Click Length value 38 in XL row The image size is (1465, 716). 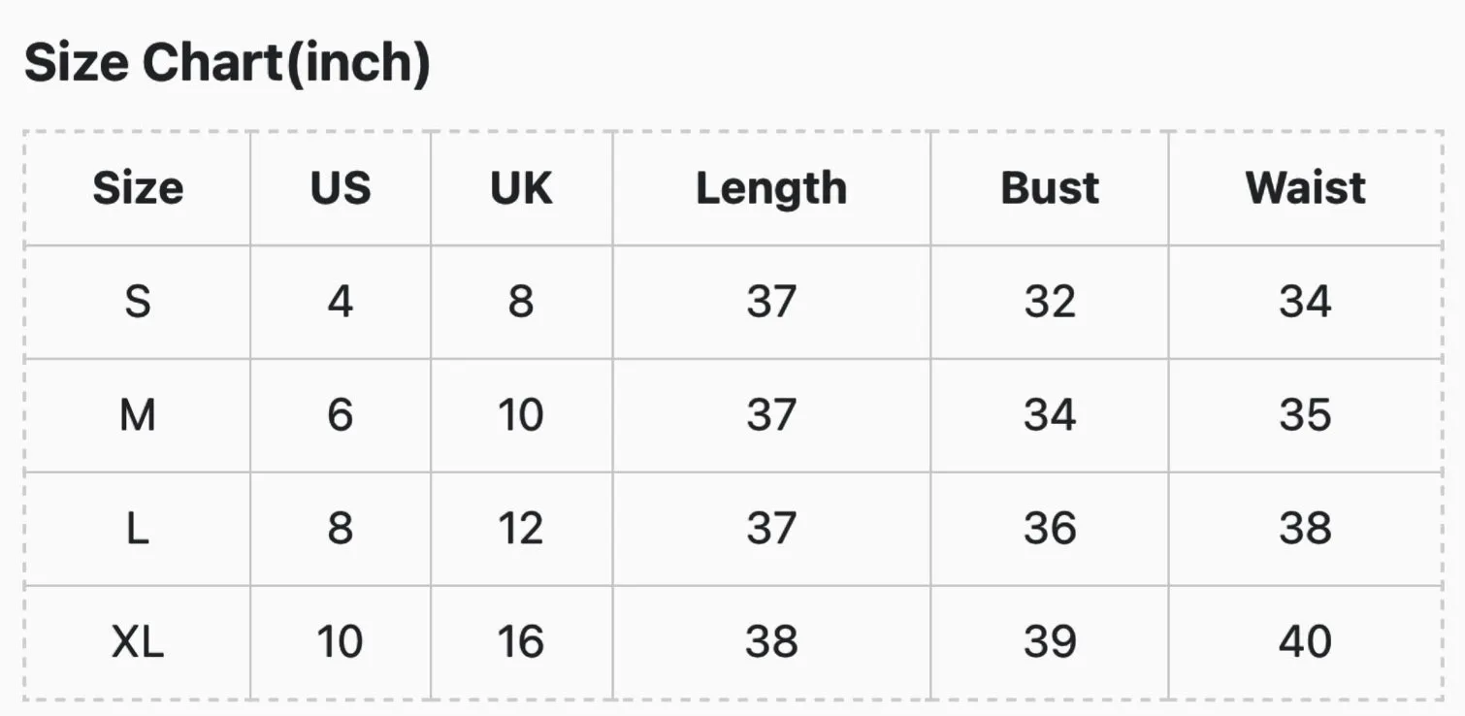(771, 642)
